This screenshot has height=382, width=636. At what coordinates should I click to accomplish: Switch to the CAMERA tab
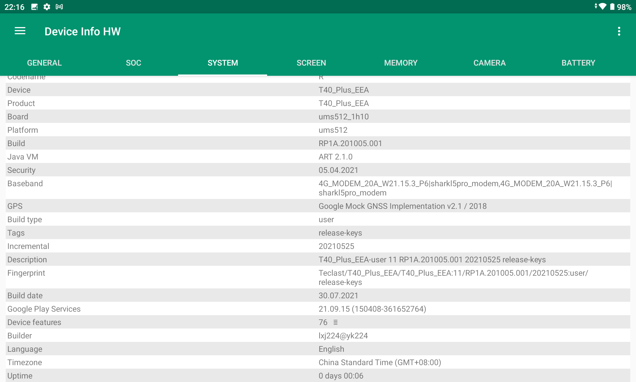pyautogui.click(x=489, y=63)
